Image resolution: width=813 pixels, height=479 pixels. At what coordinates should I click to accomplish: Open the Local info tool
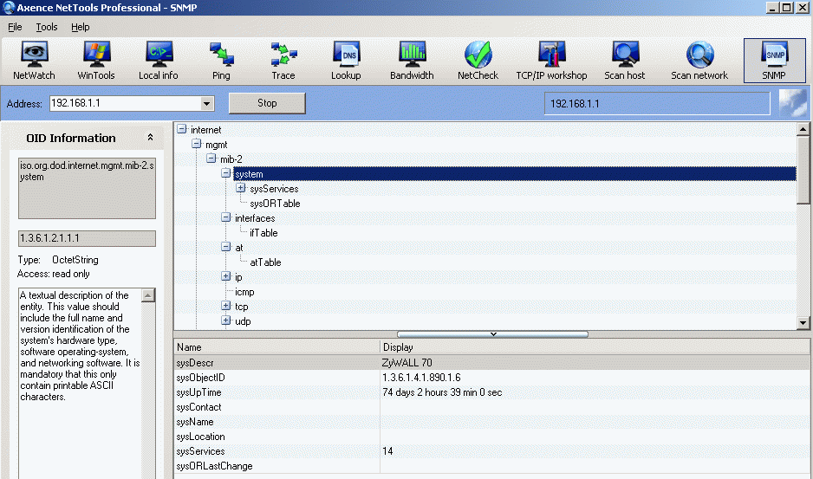coord(159,61)
